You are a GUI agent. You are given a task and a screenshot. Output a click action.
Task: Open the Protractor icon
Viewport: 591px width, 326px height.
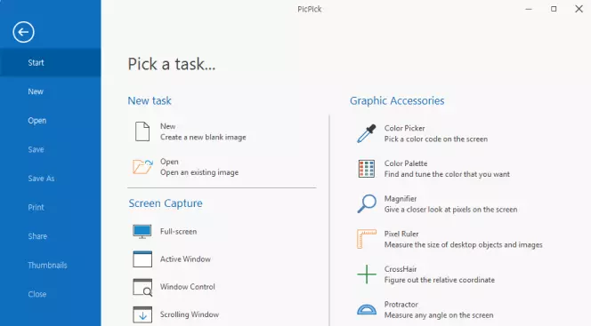367,309
